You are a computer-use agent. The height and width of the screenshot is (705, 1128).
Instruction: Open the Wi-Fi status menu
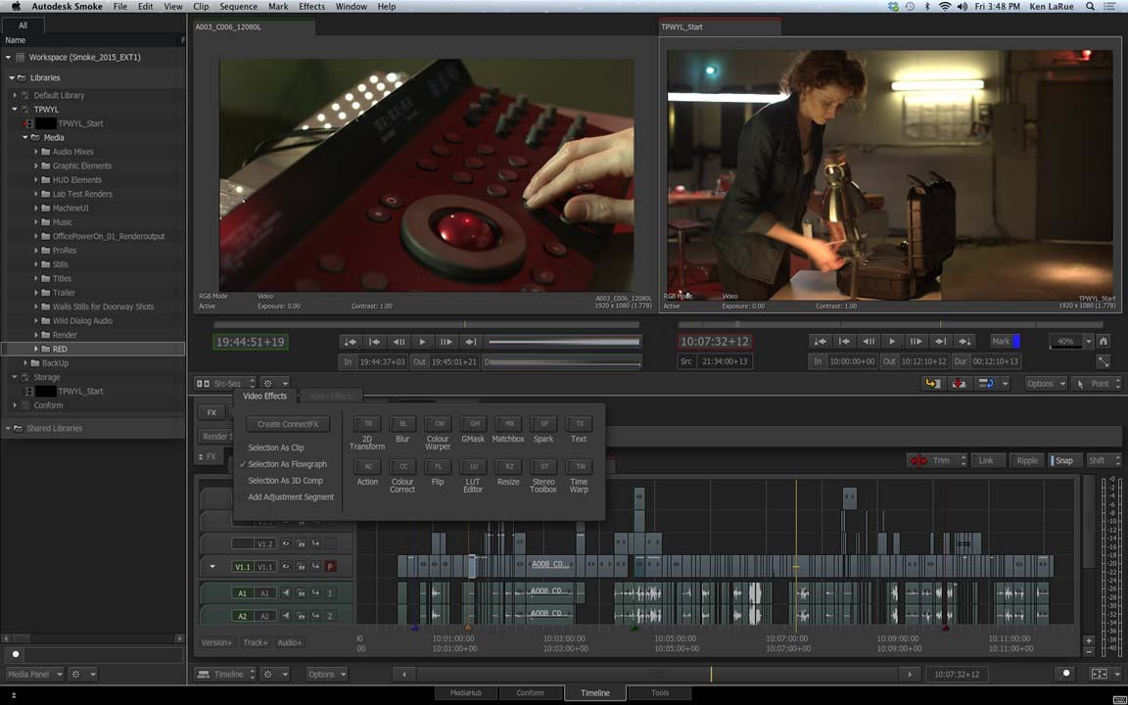[944, 7]
